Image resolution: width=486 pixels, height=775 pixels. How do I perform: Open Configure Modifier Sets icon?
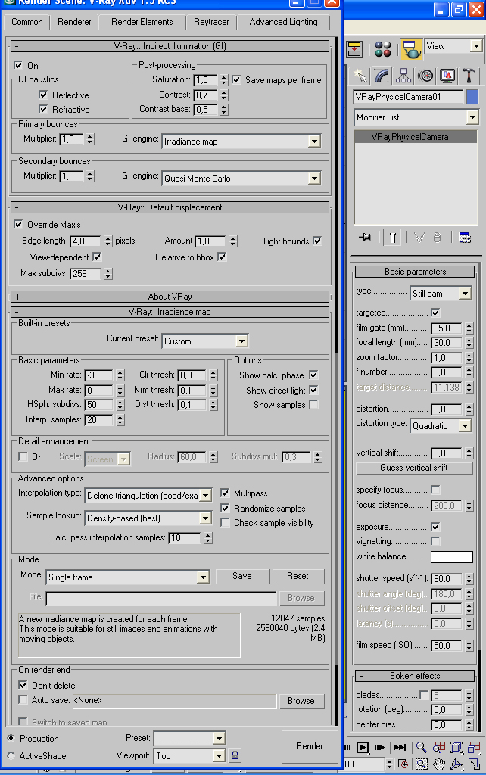(x=465, y=238)
